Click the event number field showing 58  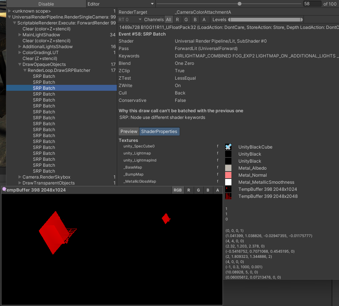312,4
